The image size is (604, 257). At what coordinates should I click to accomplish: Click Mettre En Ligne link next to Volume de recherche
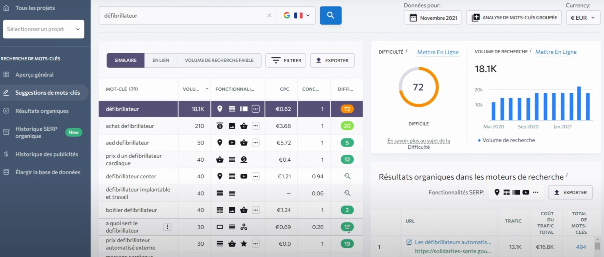point(556,52)
